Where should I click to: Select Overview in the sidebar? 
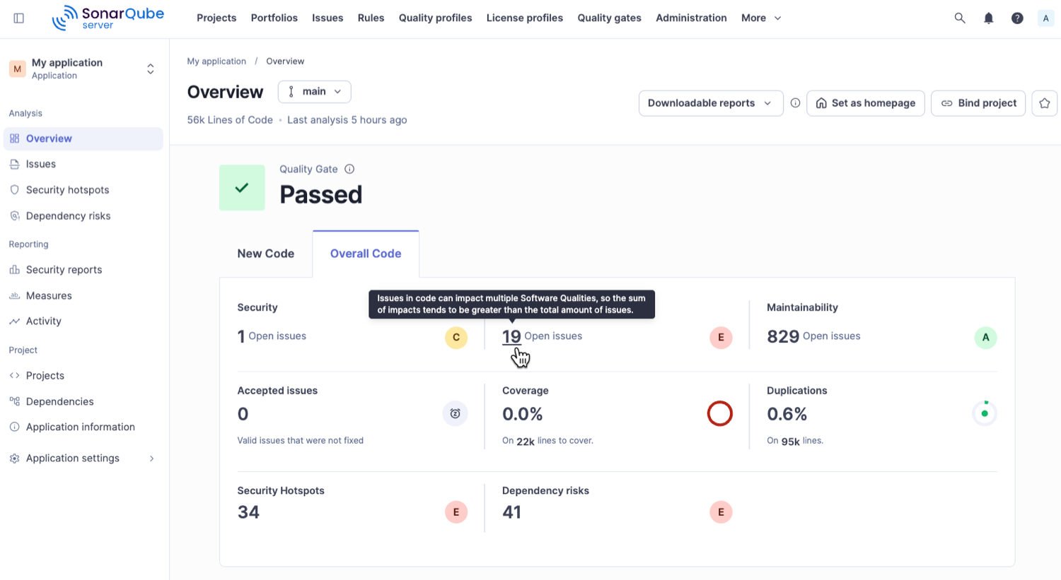coord(83,138)
